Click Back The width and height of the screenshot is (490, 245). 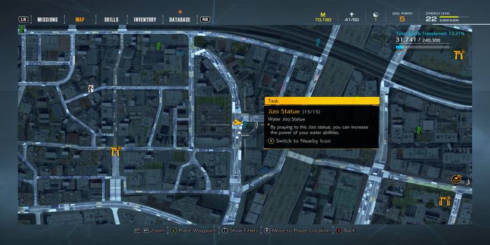(349, 230)
